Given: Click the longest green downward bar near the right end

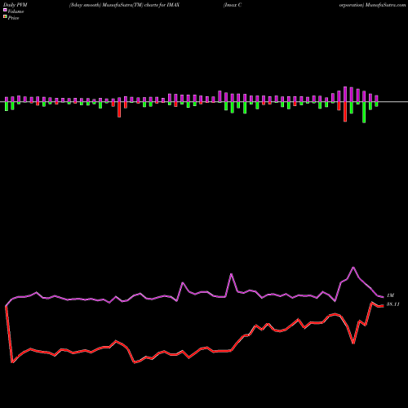Looking at the screenshot, I should tap(364, 113).
